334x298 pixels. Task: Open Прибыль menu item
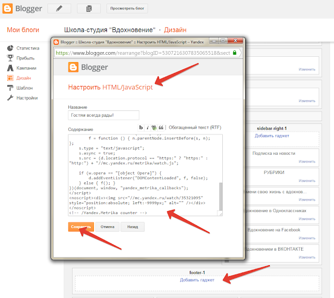pyautogui.click(x=26, y=58)
